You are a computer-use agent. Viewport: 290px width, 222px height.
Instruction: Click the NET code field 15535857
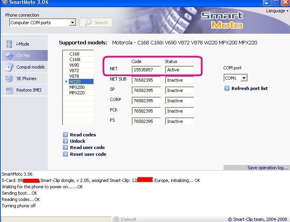[146, 70]
